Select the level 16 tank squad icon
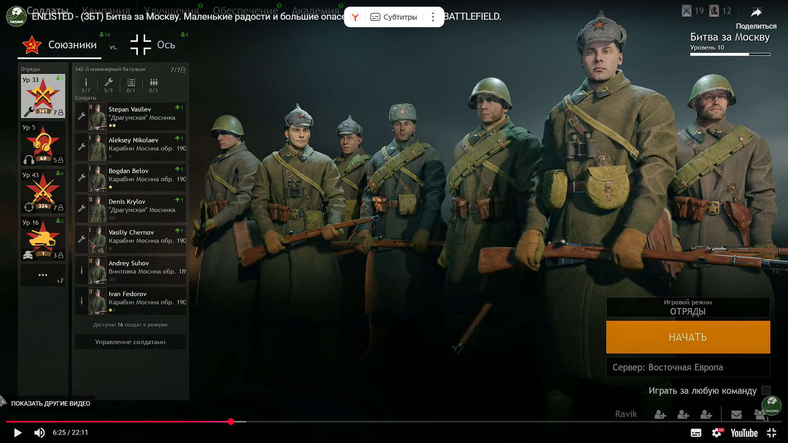This screenshot has width=788, height=443. click(43, 239)
